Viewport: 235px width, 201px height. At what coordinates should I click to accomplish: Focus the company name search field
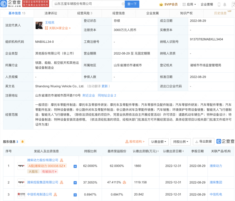coord(88,4)
